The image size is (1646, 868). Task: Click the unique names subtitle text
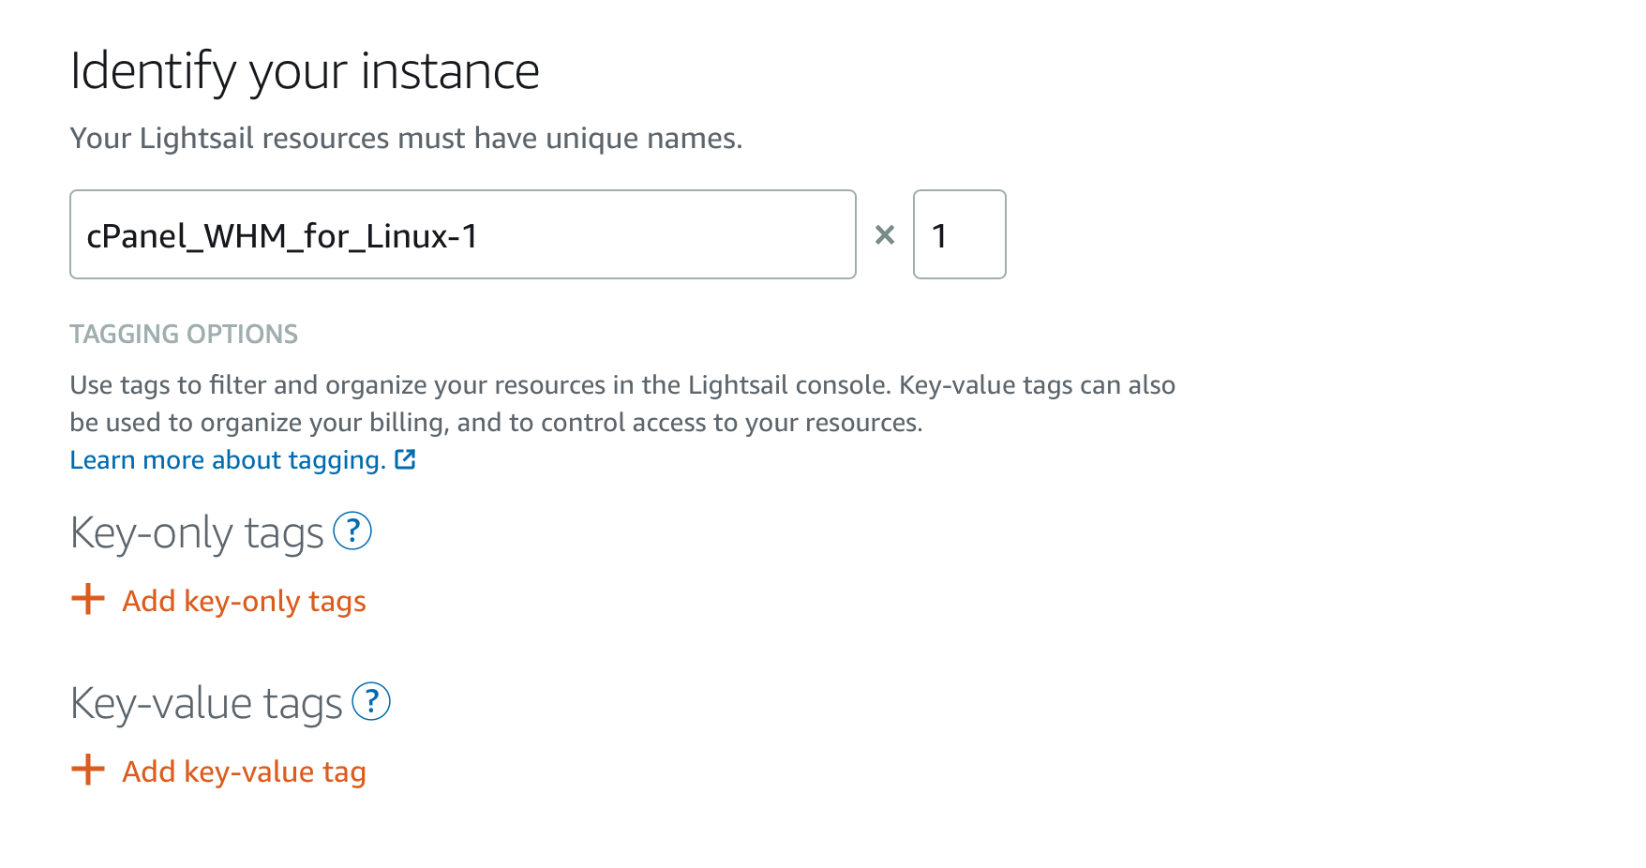406,139
